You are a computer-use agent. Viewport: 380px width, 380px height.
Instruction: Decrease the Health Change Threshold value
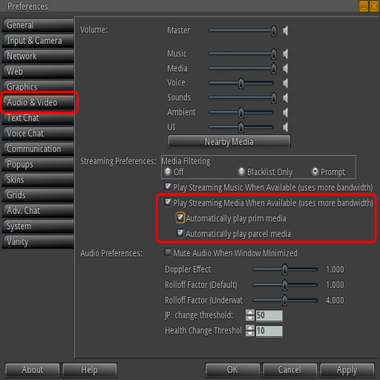pos(250,333)
